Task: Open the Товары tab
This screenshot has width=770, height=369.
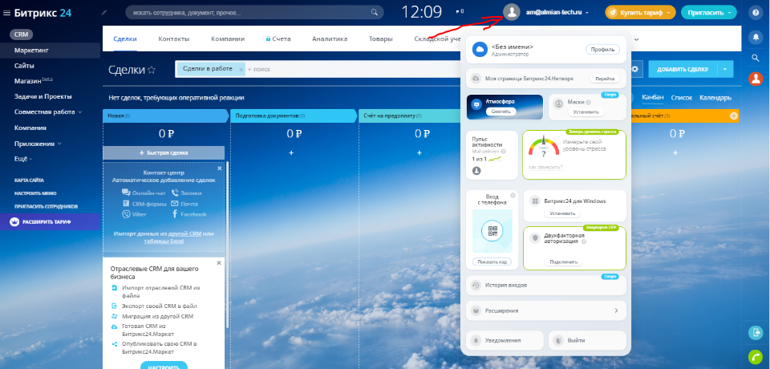Action: coord(380,39)
